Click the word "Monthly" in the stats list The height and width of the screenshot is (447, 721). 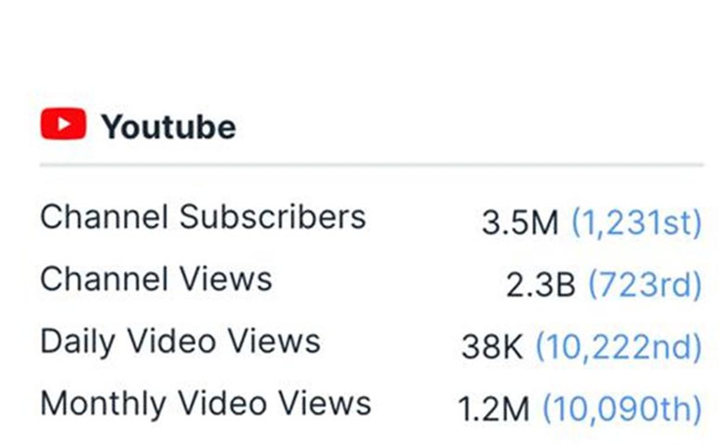point(103,404)
